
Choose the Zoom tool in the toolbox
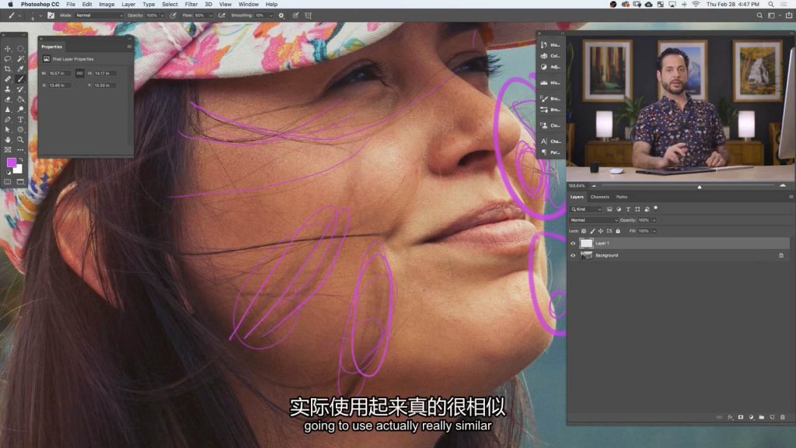(x=20, y=139)
